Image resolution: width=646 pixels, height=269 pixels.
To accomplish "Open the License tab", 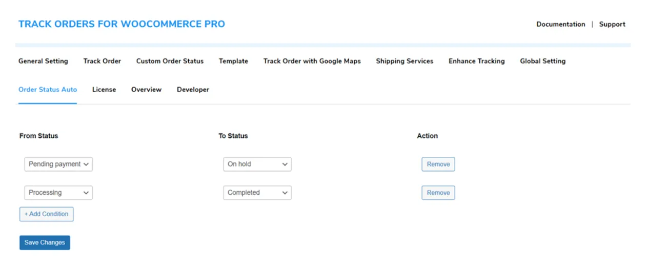I will coord(104,90).
